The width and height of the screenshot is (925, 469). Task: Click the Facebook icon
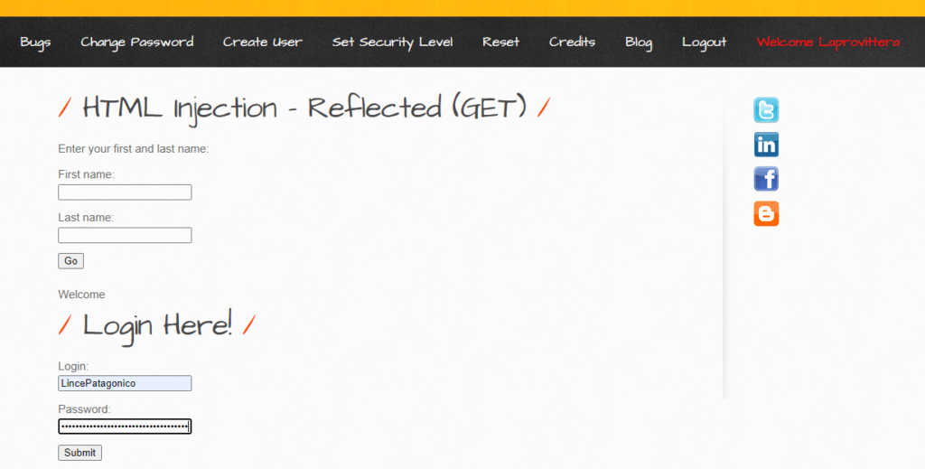pyautogui.click(x=766, y=179)
